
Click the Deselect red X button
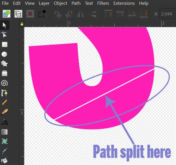click(x=30, y=14)
